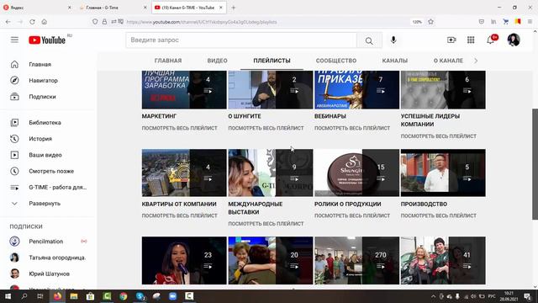The image size is (538, 303).
Task: Switch to the КАНАЛЫ channel tab
Action: coord(395,61)
